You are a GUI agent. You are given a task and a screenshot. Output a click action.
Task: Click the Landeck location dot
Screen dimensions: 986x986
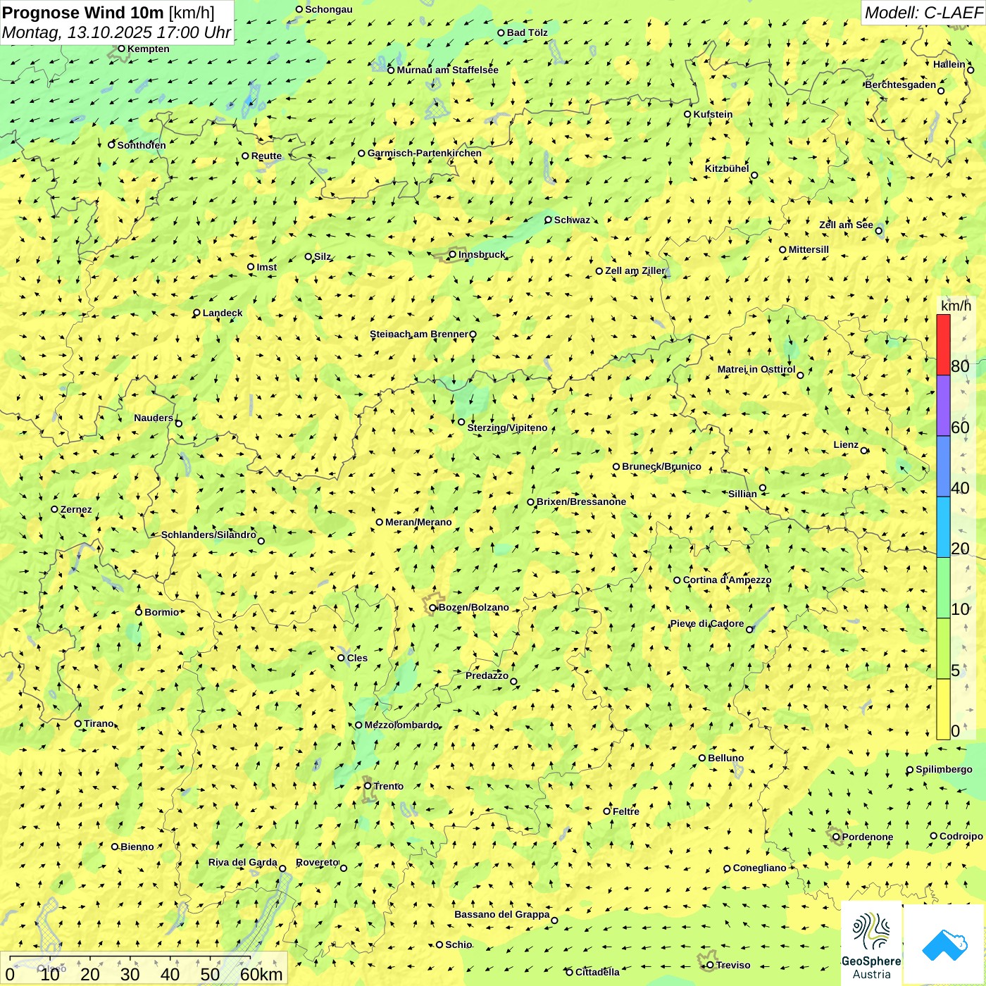point(197,313)
